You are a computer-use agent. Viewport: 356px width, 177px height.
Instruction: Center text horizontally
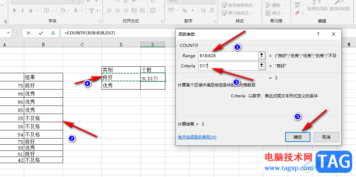coord(118,11)
